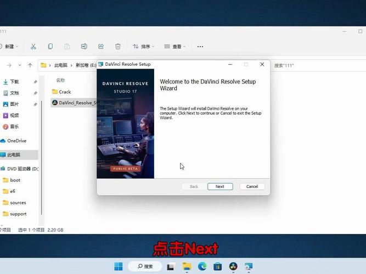Click the setup installer taskbar icon
366x274 pixels.
point(249,266)
